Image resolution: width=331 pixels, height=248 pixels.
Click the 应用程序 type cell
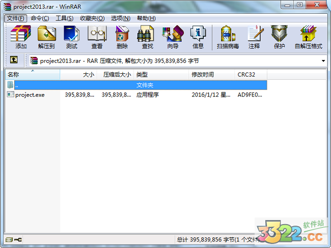[148, 95]
